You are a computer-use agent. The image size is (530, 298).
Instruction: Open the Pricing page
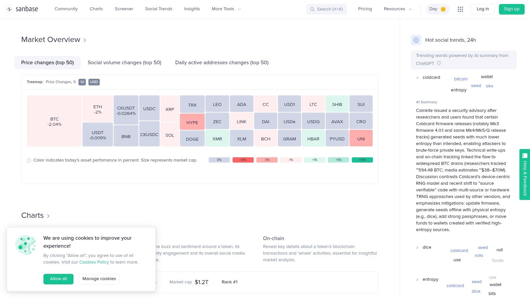[x=365, y=9]
